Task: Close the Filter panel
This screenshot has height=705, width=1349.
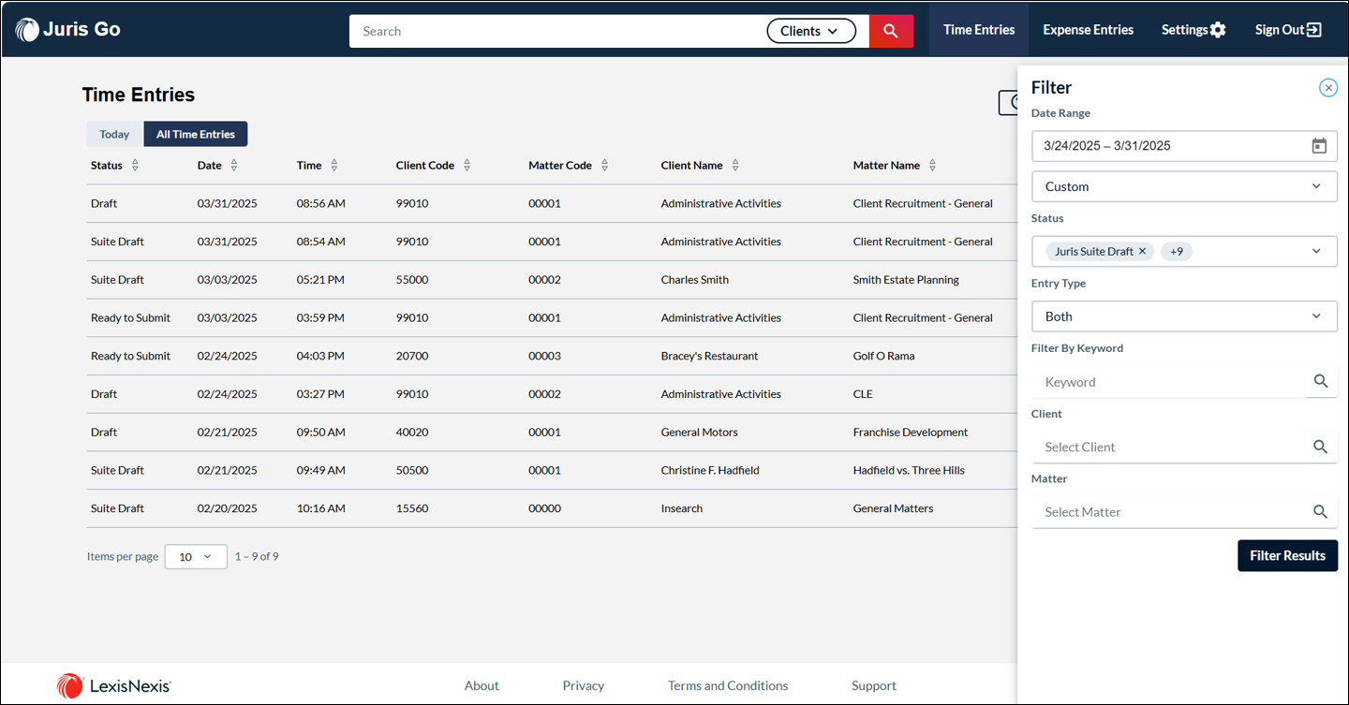Action: 1327,87
